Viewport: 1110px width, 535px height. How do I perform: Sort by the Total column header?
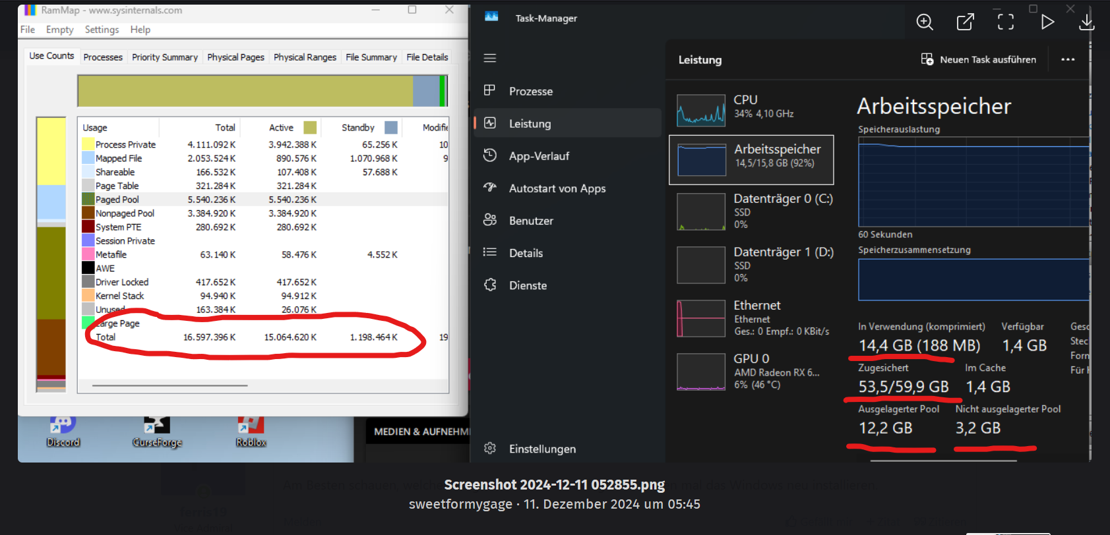pos(199,128)
